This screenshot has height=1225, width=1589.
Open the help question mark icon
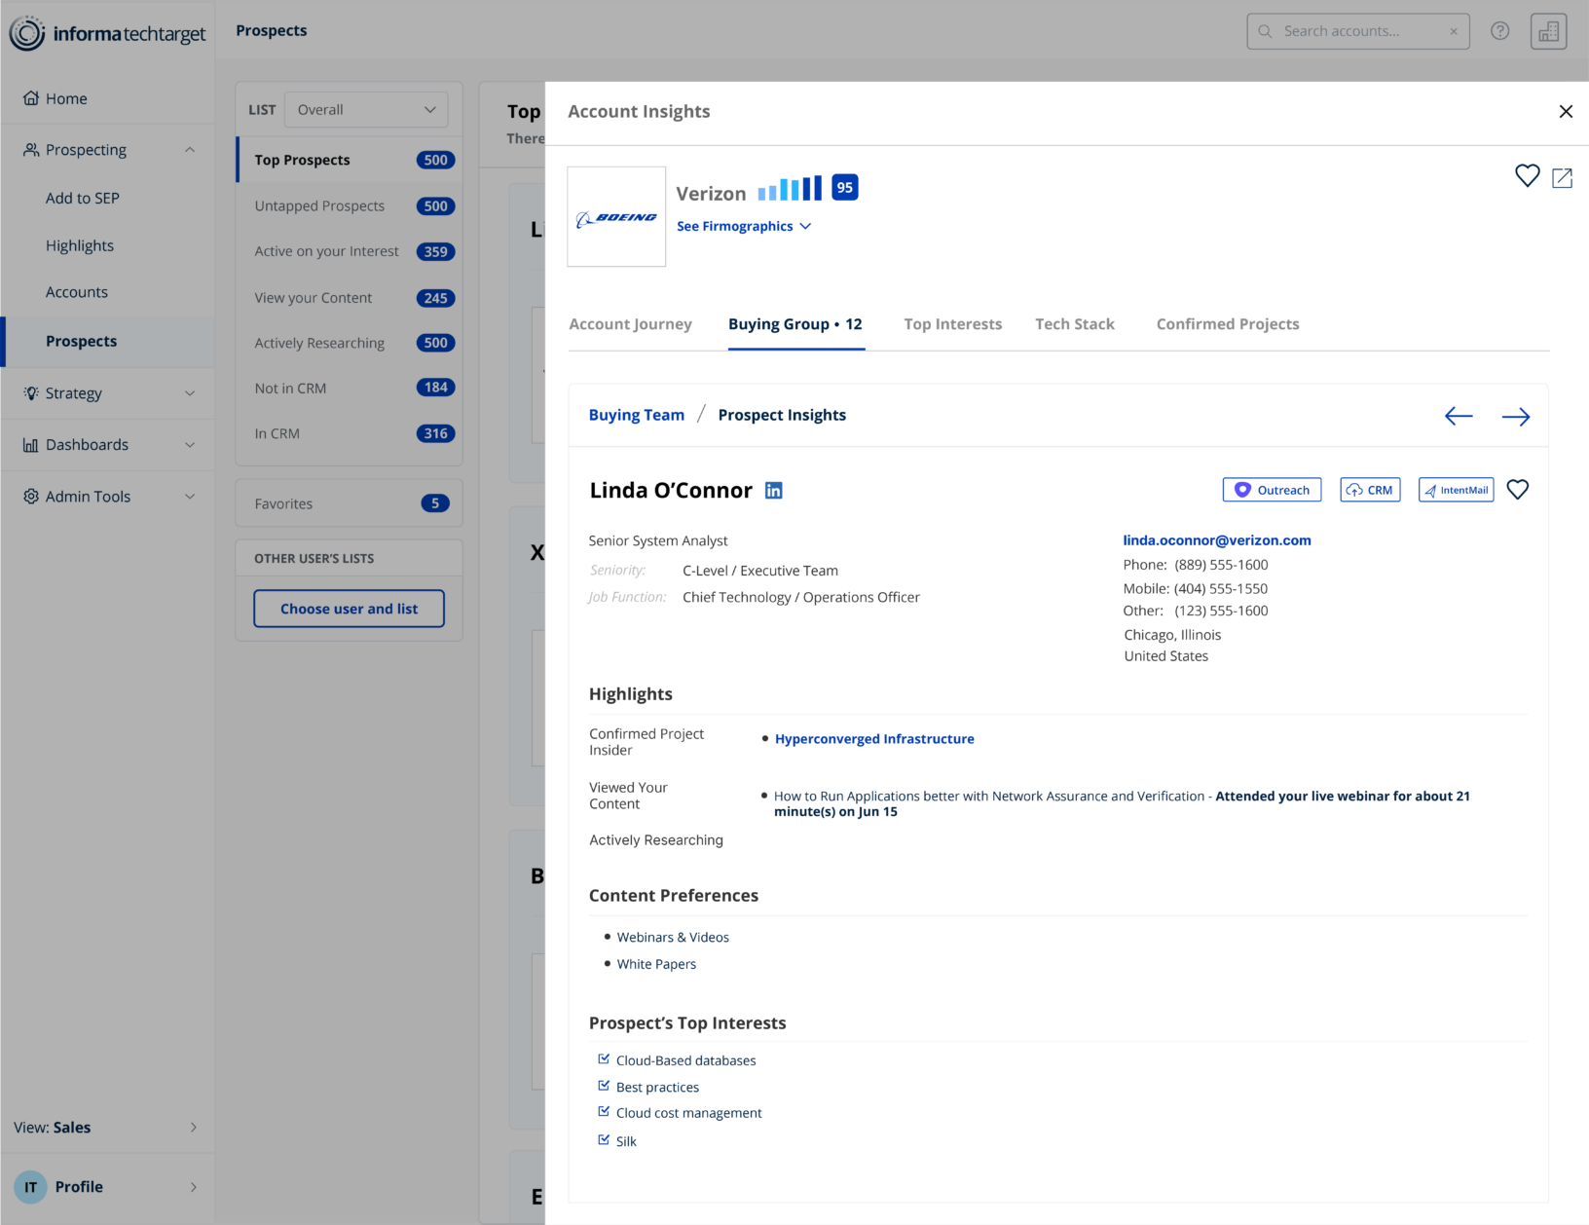(x=1499, y=31)
